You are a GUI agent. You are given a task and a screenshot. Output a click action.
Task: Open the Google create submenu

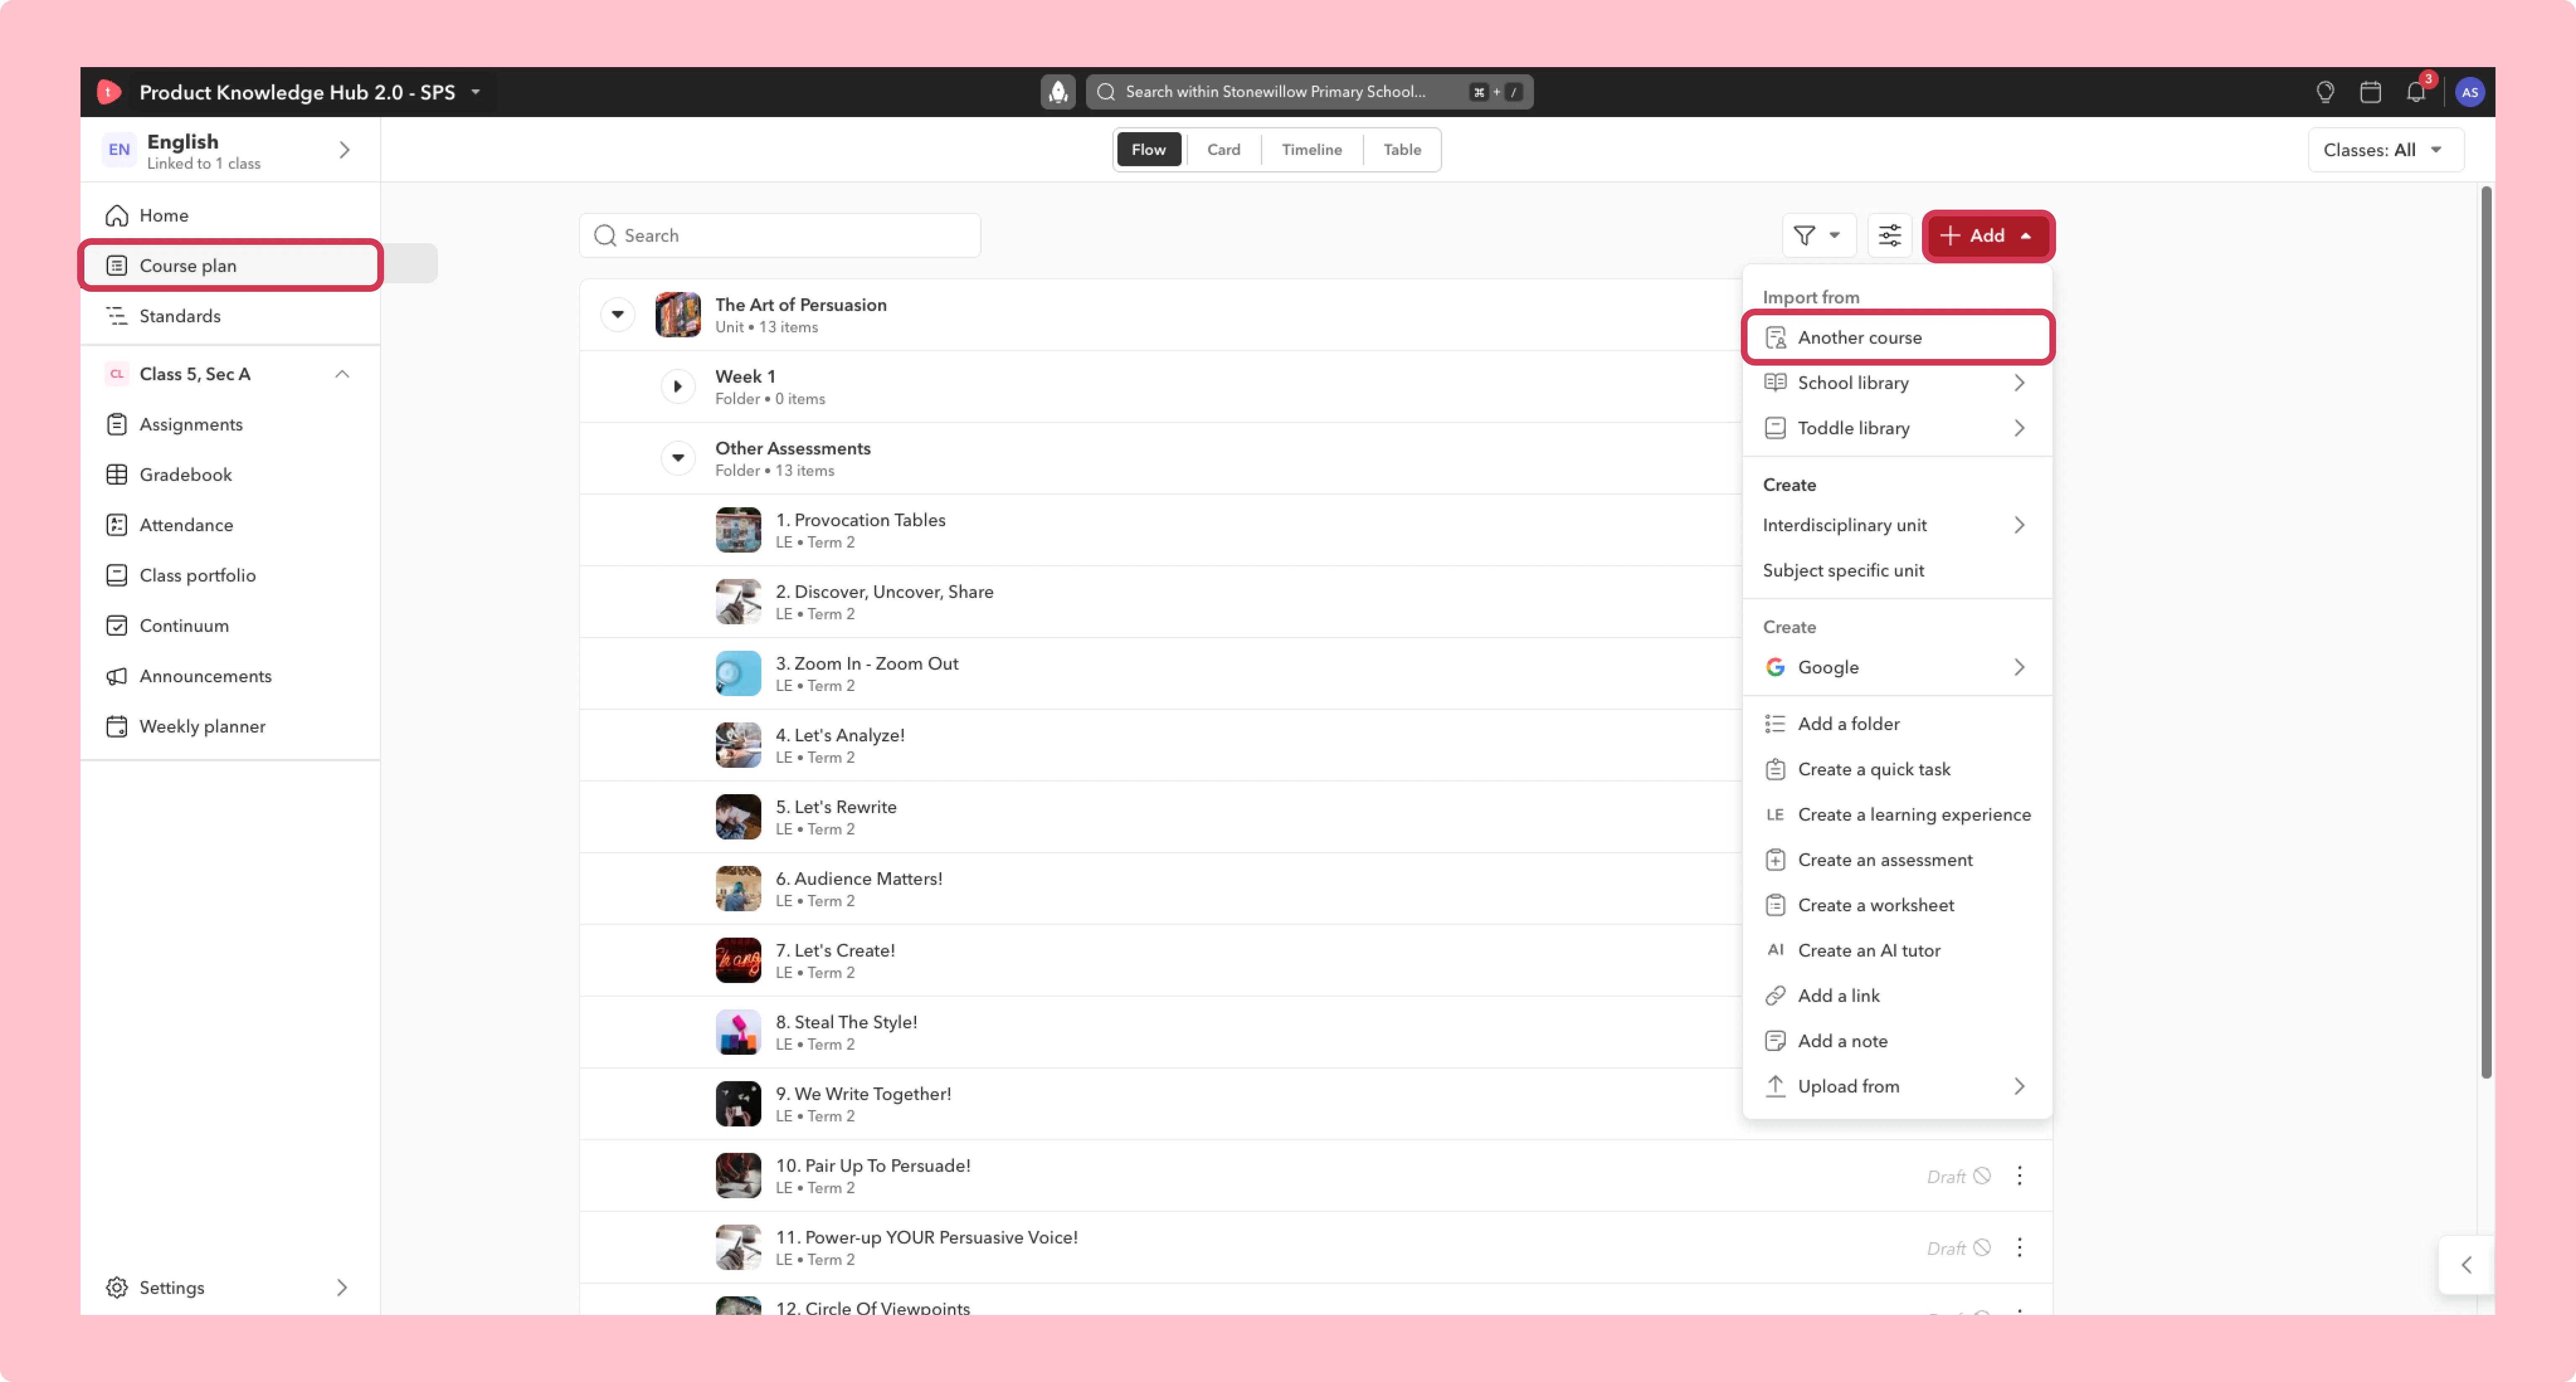1897,667
